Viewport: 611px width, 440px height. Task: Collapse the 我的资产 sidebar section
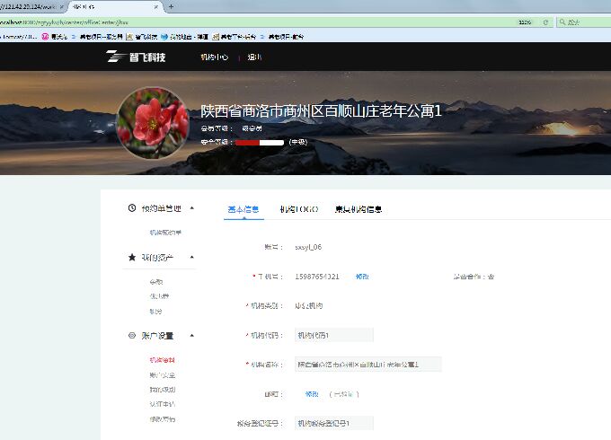(191, 257)
